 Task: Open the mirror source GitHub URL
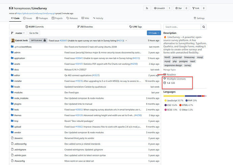click(x=36, y=14)
